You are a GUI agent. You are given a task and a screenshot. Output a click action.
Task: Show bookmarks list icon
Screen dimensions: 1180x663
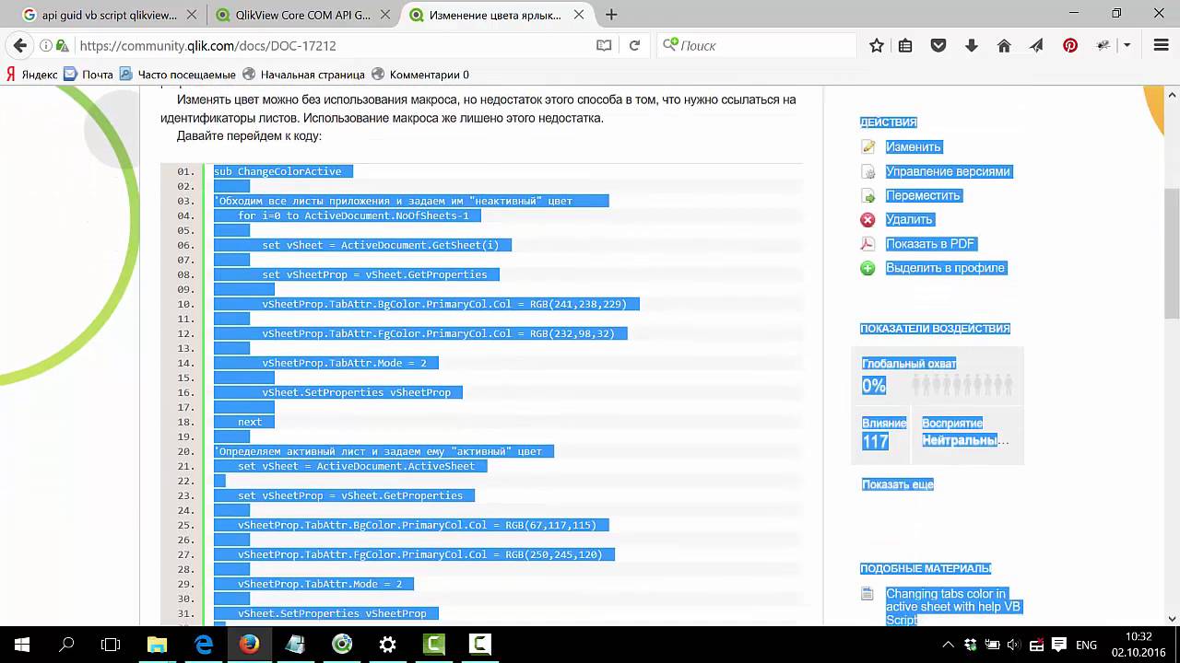[x=905, y=45]
